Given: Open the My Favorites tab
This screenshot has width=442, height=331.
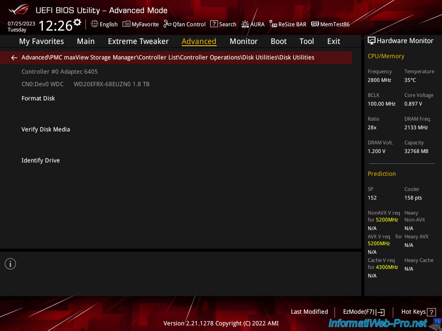Looking at the screenshot, I should 41,41.
